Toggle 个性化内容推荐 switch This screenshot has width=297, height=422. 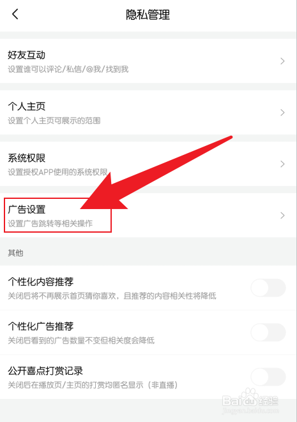coord(268,288)
